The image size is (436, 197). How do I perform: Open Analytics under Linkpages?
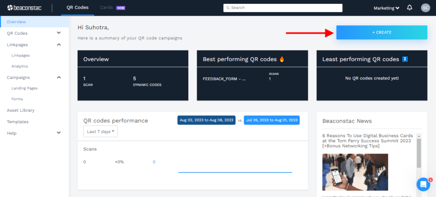click(x=20, y=66)
